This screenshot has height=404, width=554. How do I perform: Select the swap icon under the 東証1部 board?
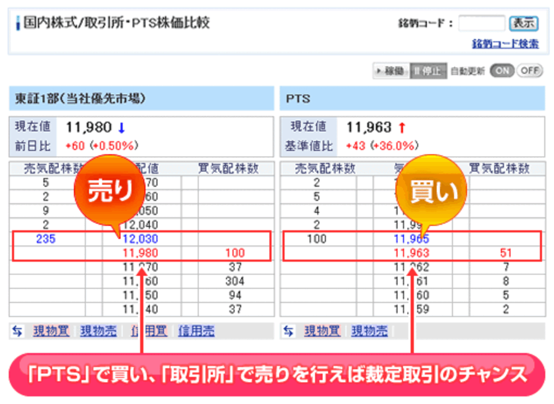pos(17,331)
